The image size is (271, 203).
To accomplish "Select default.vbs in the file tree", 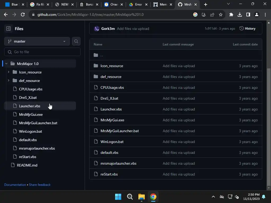I will (x=28, y=140).
